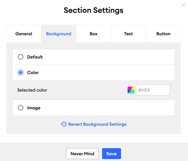Close the Section Settings dialog
This screenshot has width=188, height=161.
[183, 5]
